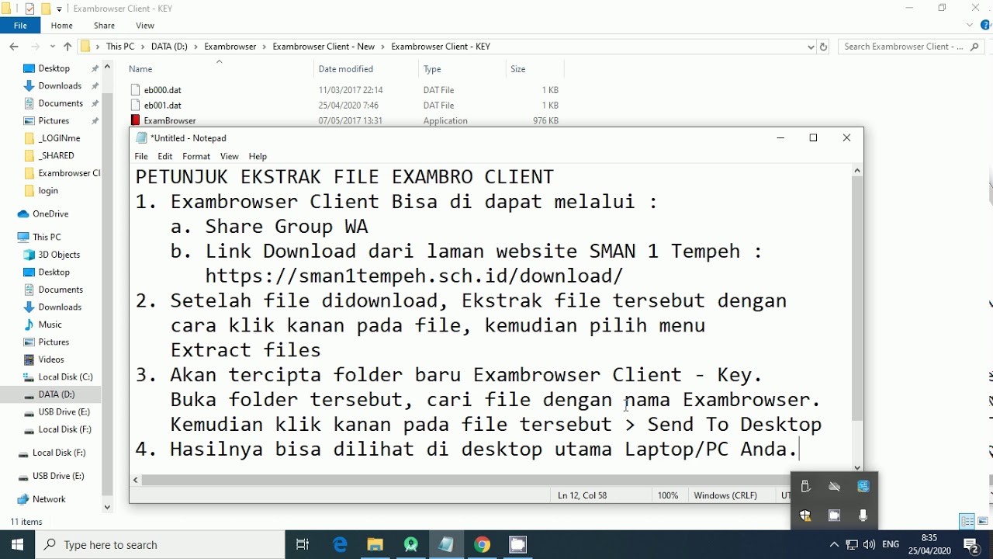Open Intel Graphics tray icon
The width and height of the screenshot is (993, 559).
click(863, 487)
